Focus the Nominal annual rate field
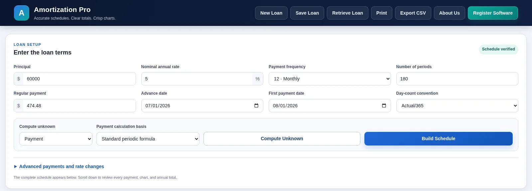This screenshot has height=191, width=532. tap(197, 79)
